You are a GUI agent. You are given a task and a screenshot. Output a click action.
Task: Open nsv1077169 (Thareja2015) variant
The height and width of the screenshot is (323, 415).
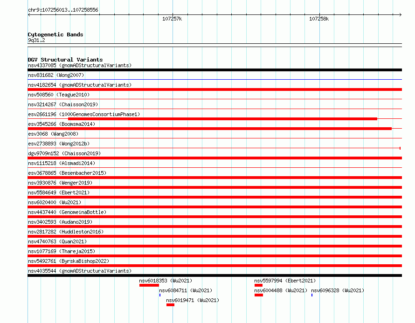click(62, 251)
